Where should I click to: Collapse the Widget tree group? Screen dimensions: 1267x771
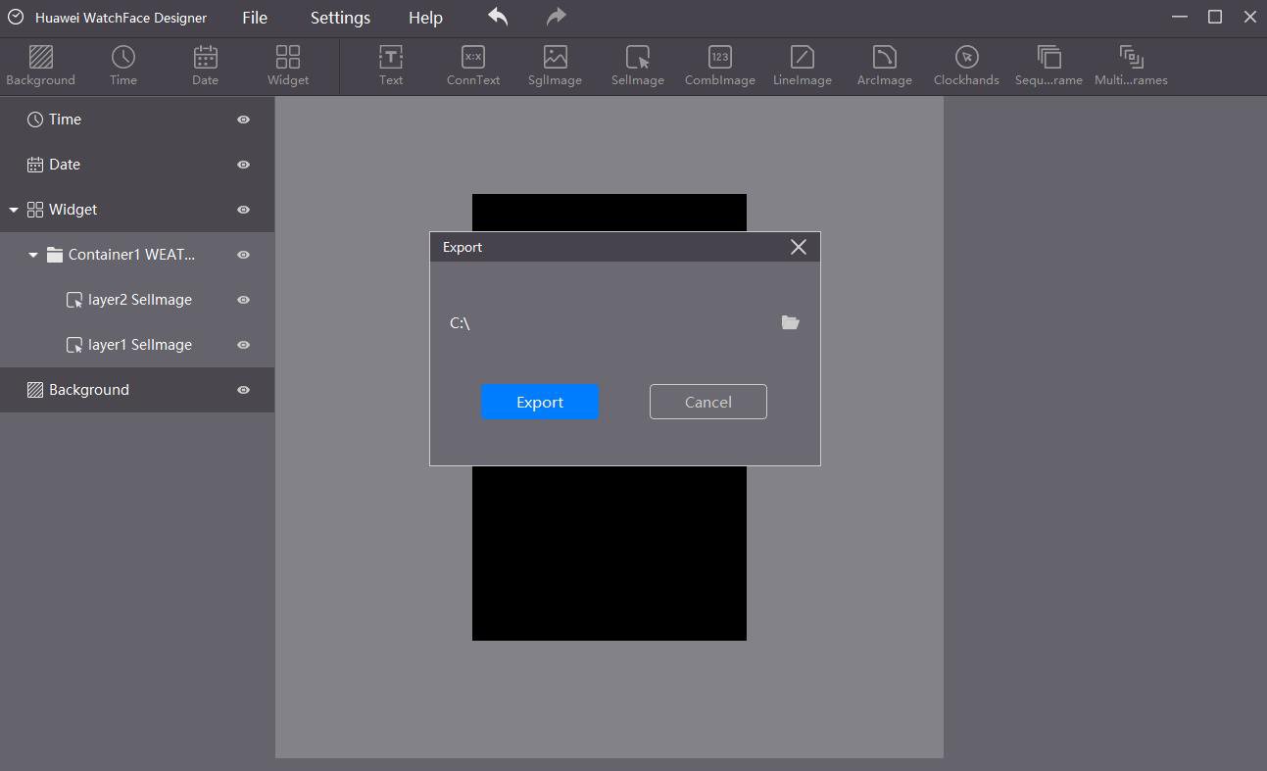click(14, 210)
